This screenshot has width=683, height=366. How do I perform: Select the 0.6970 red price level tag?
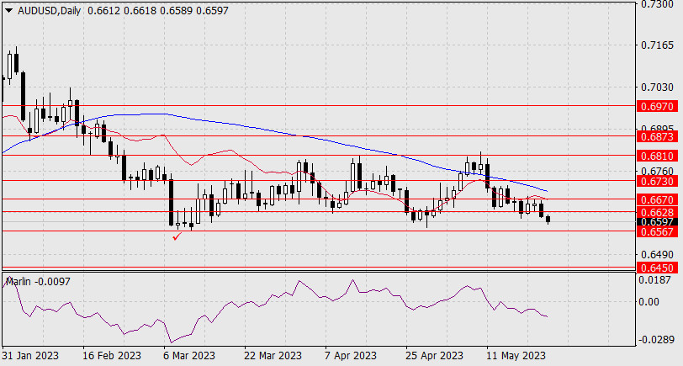tap(656, 107)
